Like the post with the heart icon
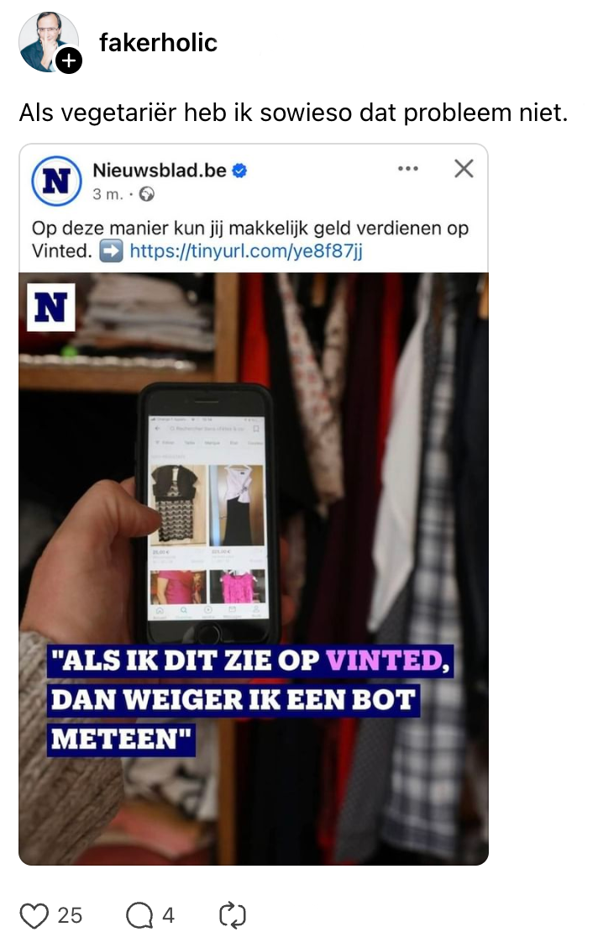This screenshot has width=598, height=948. pos(34,915)
